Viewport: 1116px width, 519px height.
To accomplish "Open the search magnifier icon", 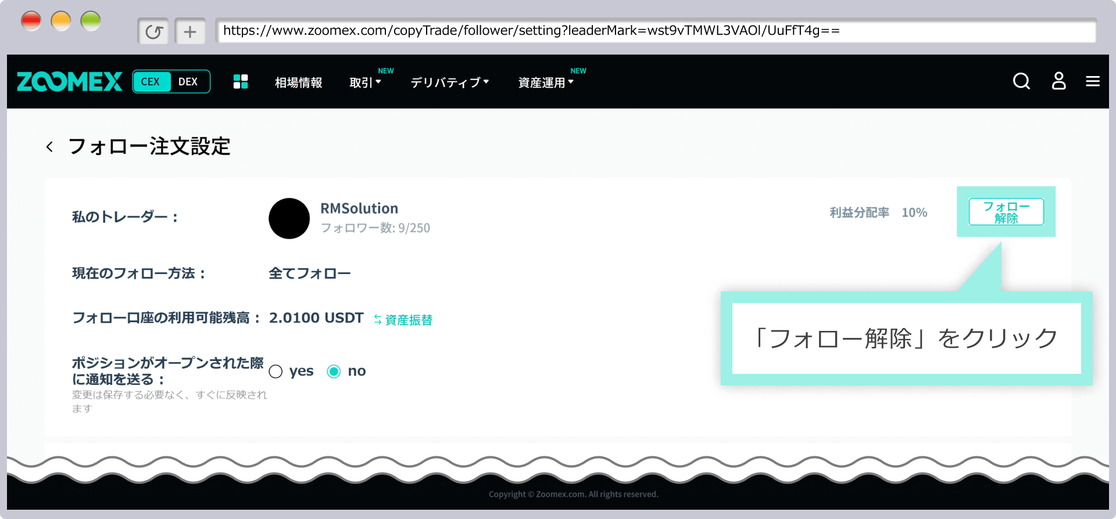I will coord(1021,81).
